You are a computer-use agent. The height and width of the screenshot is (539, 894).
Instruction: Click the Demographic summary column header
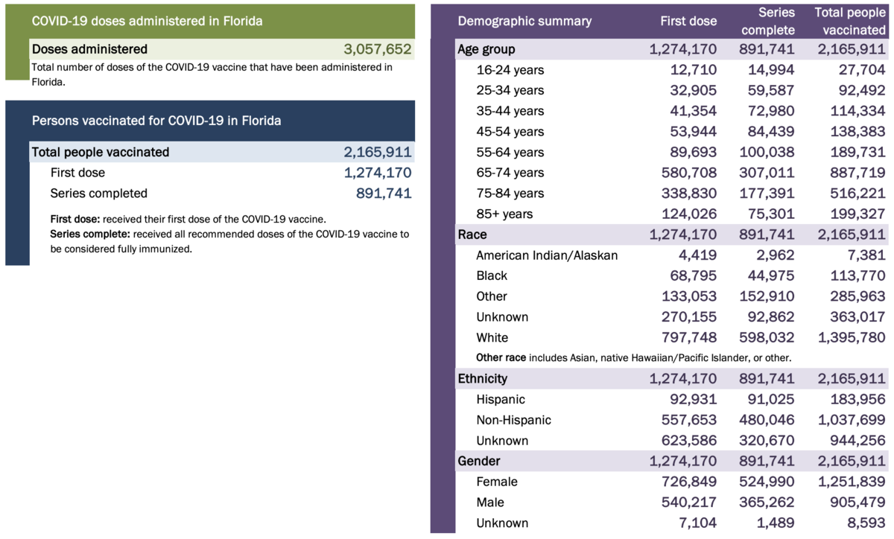click(x=524, y=21)
